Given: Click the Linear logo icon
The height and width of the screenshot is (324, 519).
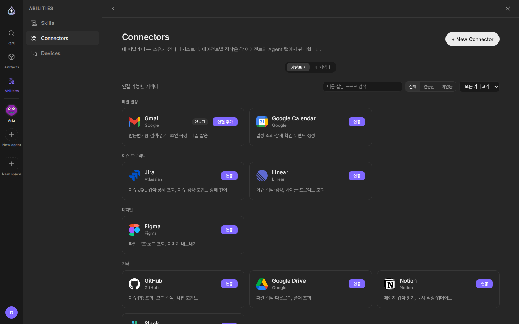Looking at the screenshot, I should 262,176.
